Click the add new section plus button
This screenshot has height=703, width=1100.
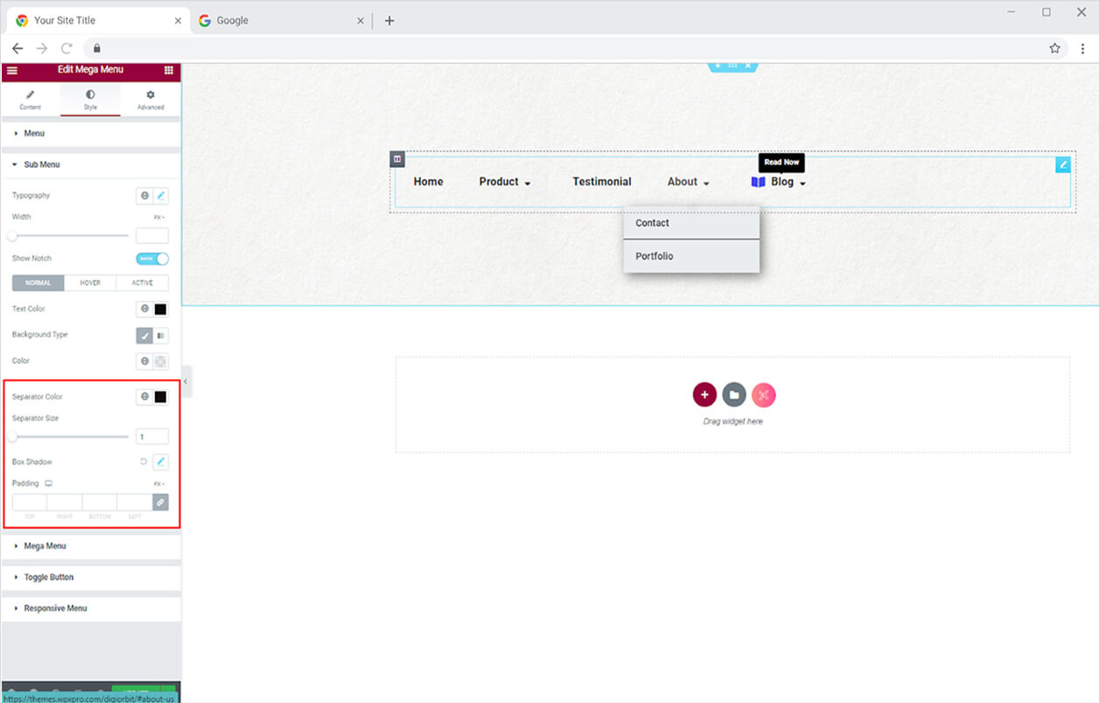click(704, 395)
